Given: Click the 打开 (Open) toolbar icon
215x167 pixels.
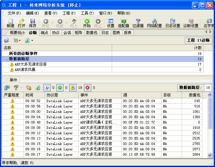Looking at the screenshot, I should [x=21, y=23].
